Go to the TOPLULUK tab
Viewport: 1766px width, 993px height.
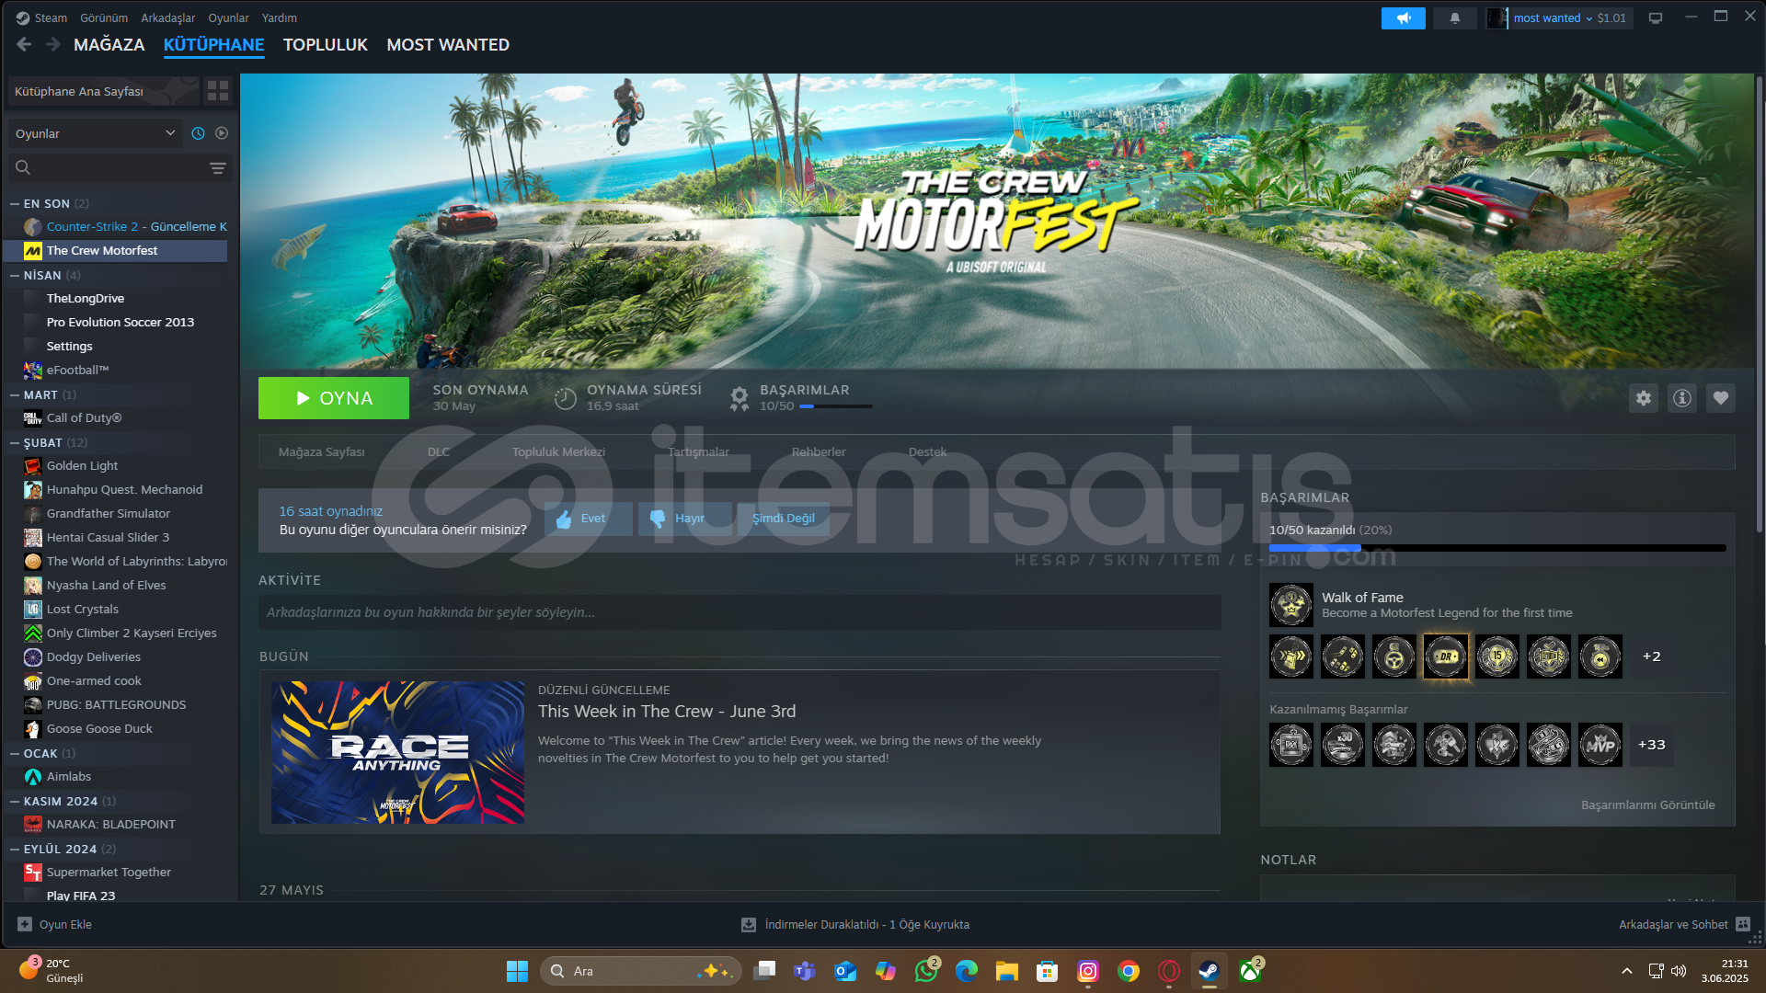[326, 44]
